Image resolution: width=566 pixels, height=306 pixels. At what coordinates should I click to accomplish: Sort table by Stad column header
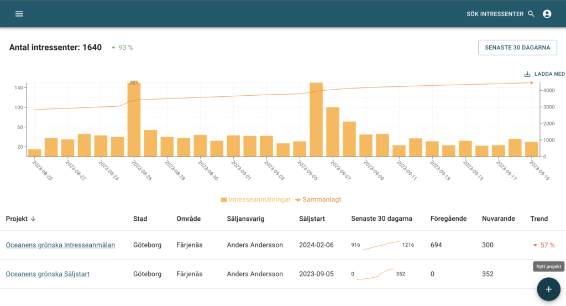tap(140, 219)
